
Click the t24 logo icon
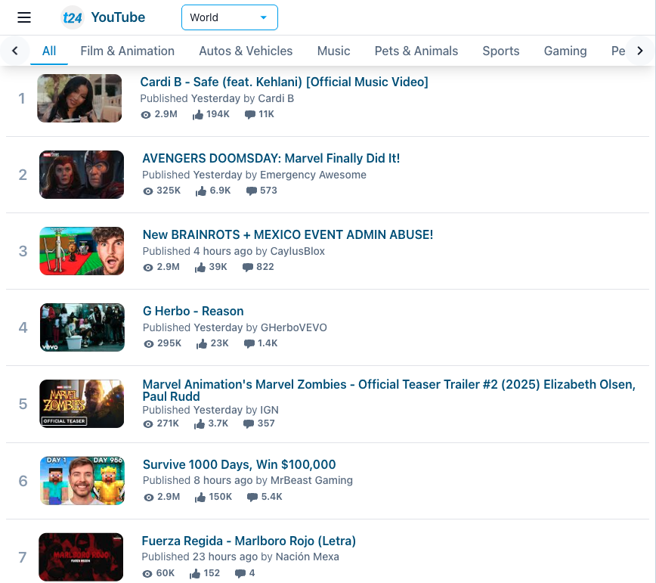tap(73, 17)
